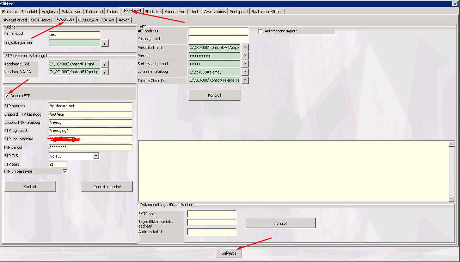This screenshot has height=262, width=460.
Task: Click into the FTP aadress field
Action: [x=91, y=106]
